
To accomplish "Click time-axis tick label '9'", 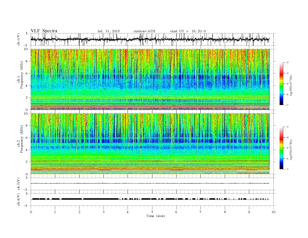I will click(249, 212).
